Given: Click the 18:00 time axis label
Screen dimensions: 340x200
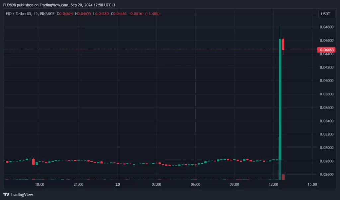Looking at the screenshot, I should tap(40, 184).
